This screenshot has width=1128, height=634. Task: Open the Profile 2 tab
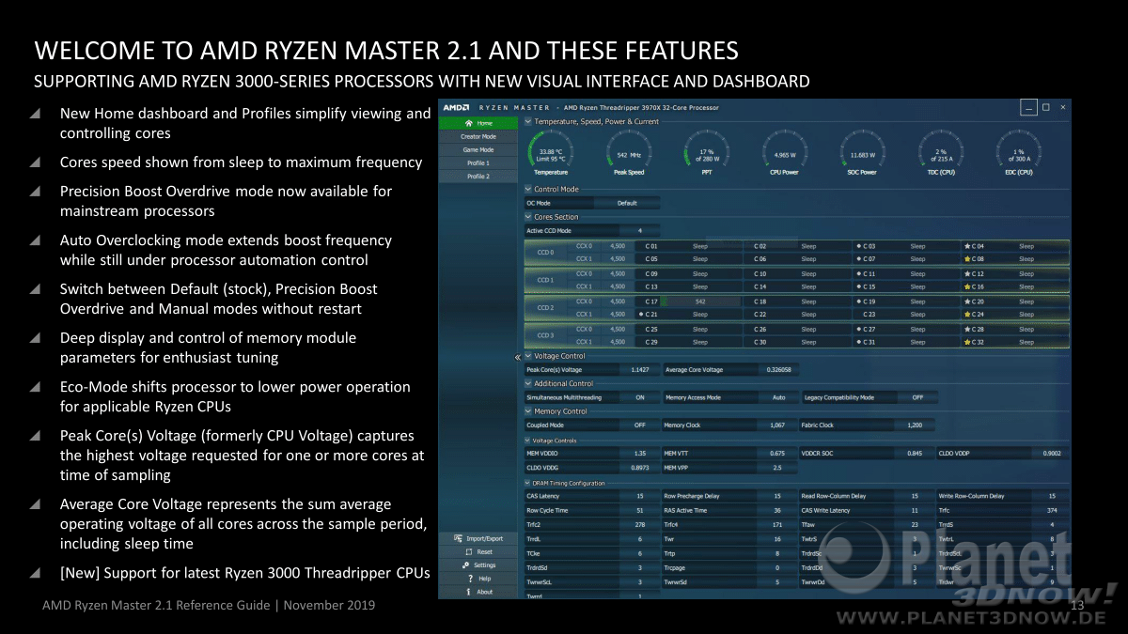(x=478, y=177)
